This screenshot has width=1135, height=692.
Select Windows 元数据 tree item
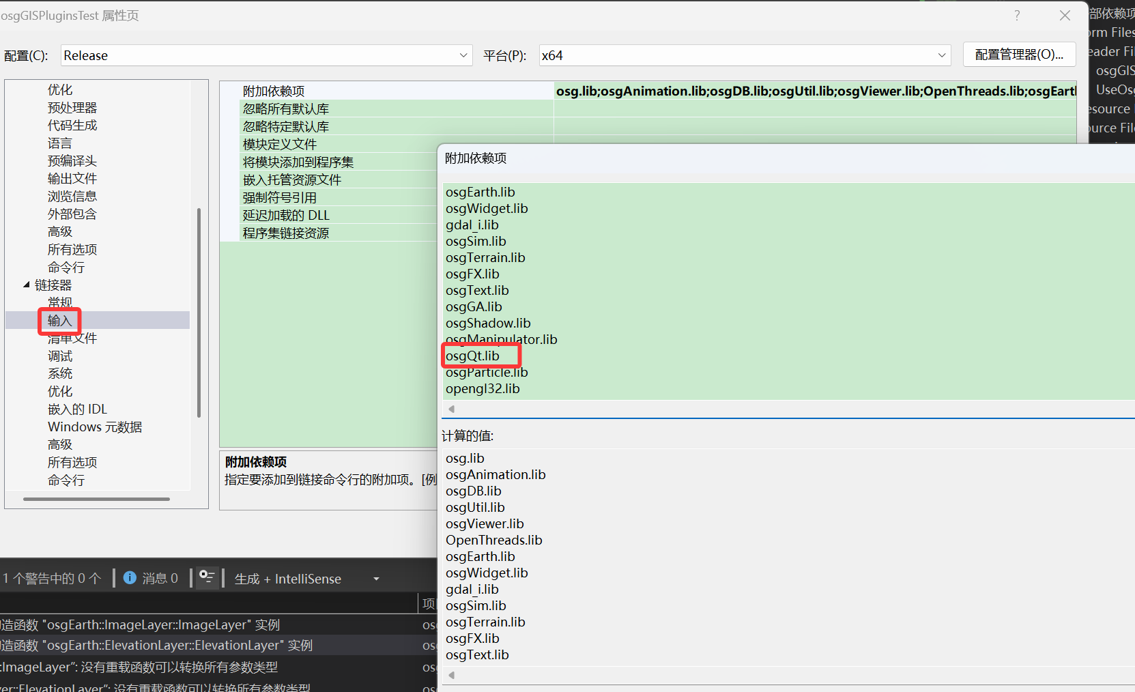point(95,427)
